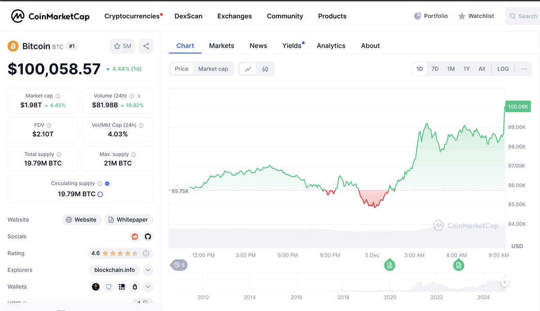Select the Market cap chart toggle
The image size is (540, 311).
(x=213, y=69)
